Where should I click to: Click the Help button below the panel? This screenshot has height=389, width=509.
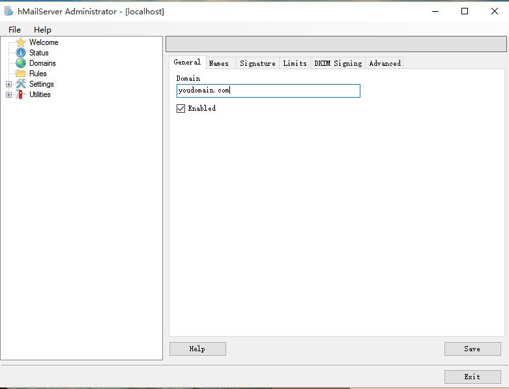[x=197, y=349]
